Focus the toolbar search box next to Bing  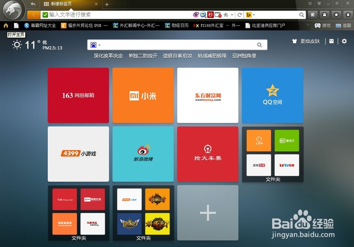[x=277, y=15]
